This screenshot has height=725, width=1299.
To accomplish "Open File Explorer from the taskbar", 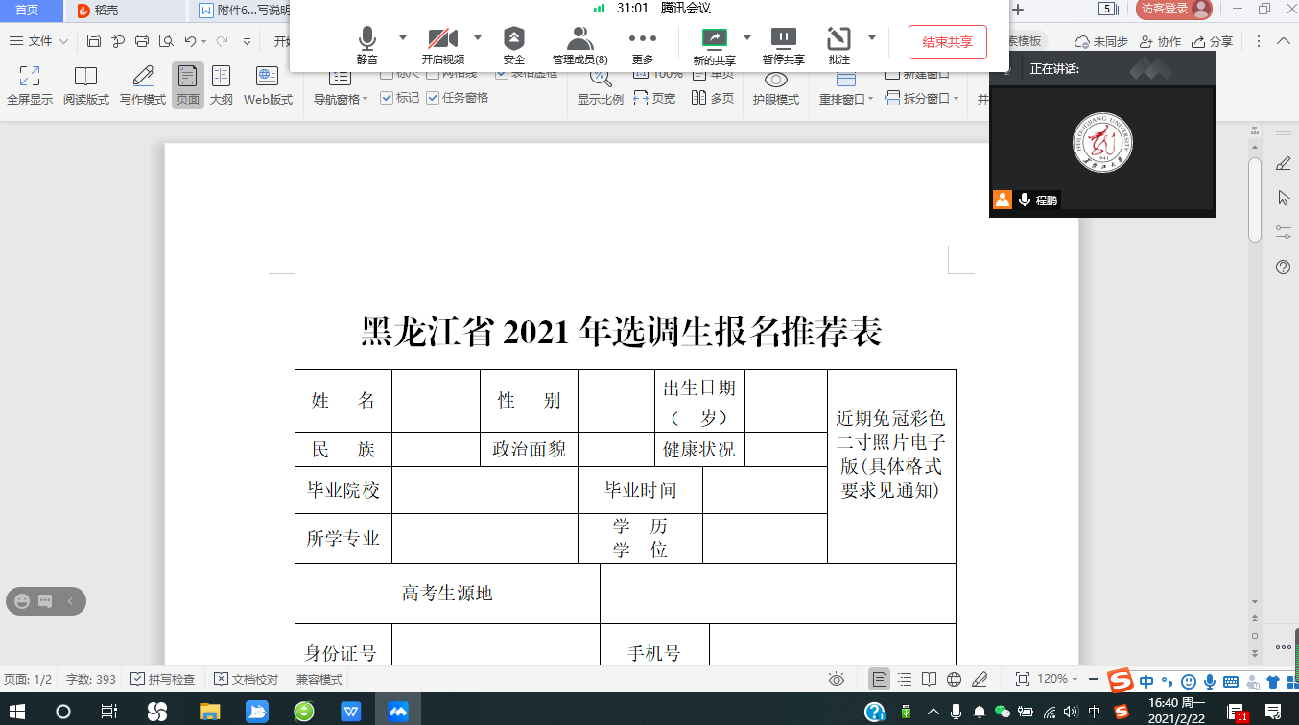I will (209, 711).
